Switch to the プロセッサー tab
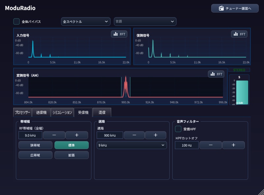The height and width of the screenshot is (195, 264). point(22,112)
